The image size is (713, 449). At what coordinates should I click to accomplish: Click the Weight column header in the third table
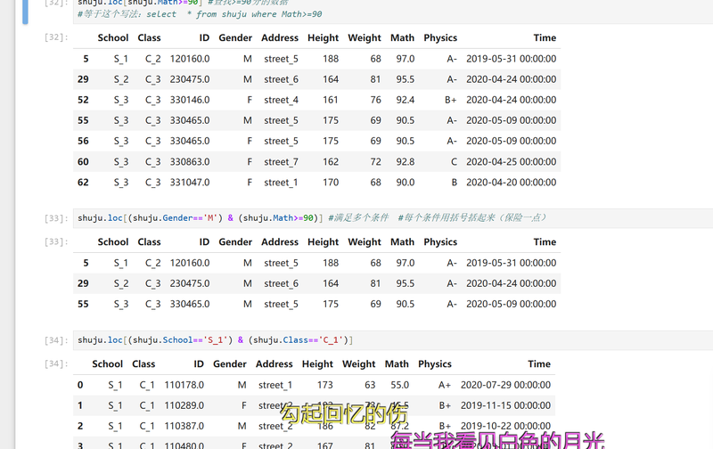pyautogui.click(x=358, y=364)
